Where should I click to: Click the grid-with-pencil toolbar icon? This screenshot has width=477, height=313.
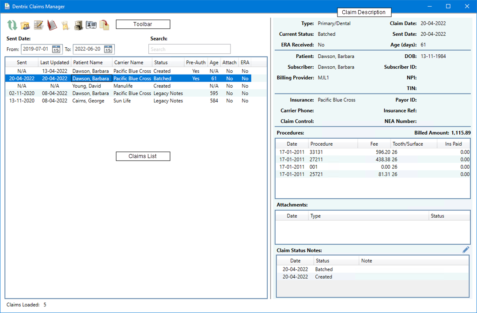38,25
